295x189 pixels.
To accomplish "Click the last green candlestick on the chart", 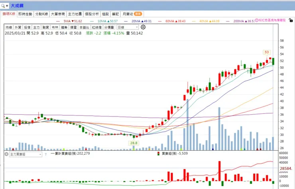I will click(273, 61).
